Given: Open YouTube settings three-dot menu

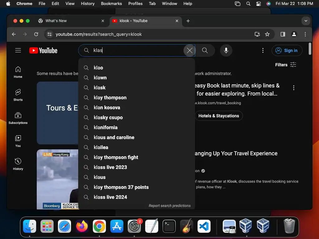Looking at the screenshot, I should (263, 50).
